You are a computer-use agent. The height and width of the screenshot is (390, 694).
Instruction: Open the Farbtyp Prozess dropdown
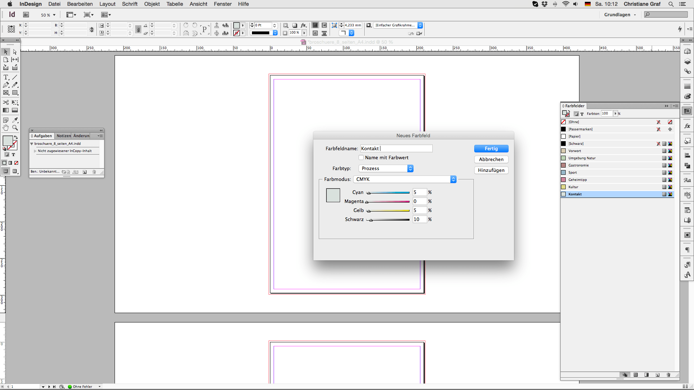[x=386, y=169]
